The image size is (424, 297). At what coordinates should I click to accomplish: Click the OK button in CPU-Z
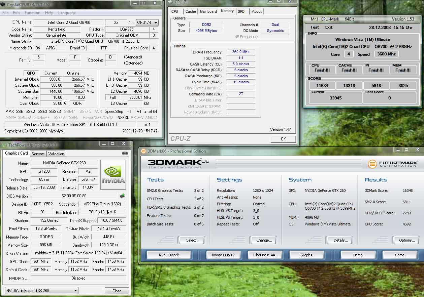pos(283,139)
